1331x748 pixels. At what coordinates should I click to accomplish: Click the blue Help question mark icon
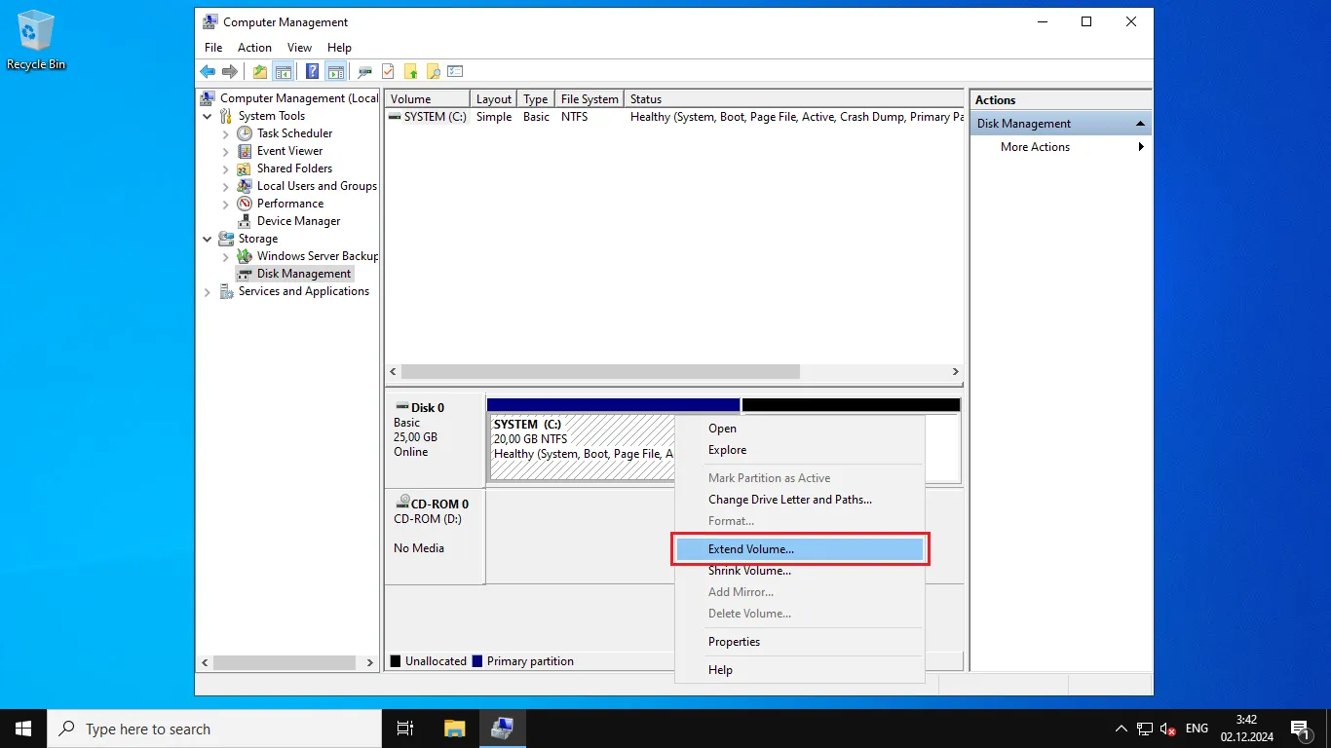(312, 71)
